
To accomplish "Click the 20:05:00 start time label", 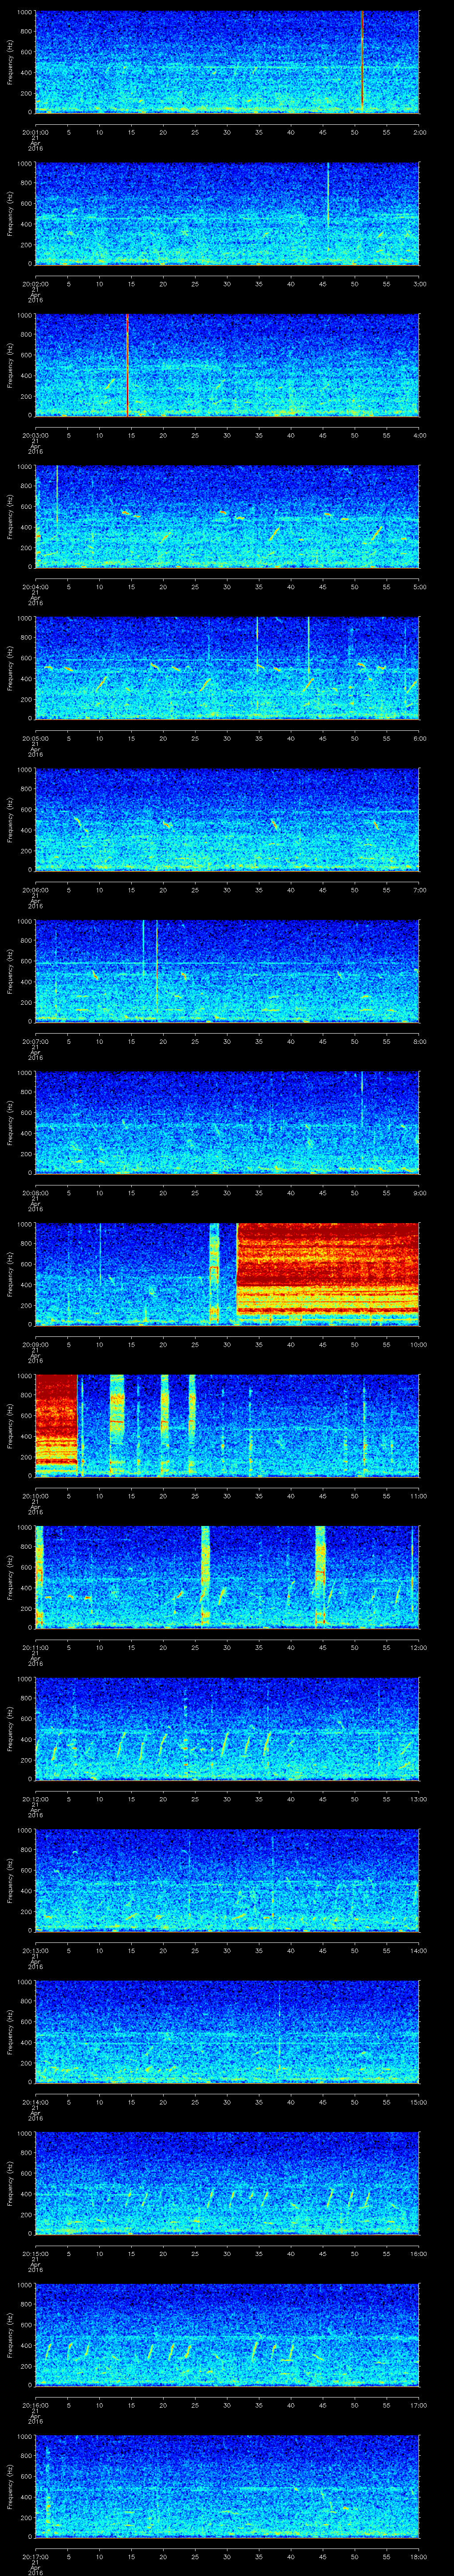I will [x=35, y=738].
